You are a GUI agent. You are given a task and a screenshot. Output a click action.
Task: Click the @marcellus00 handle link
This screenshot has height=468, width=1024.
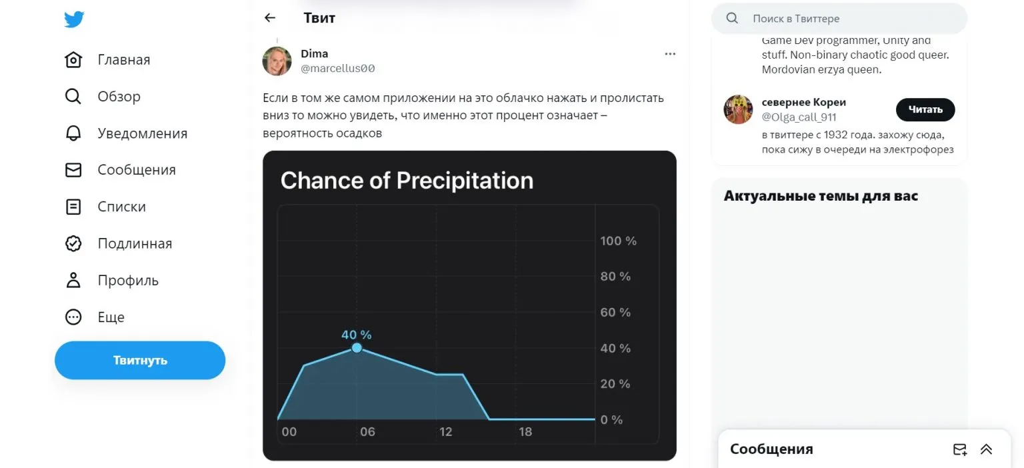coord(338,69)
